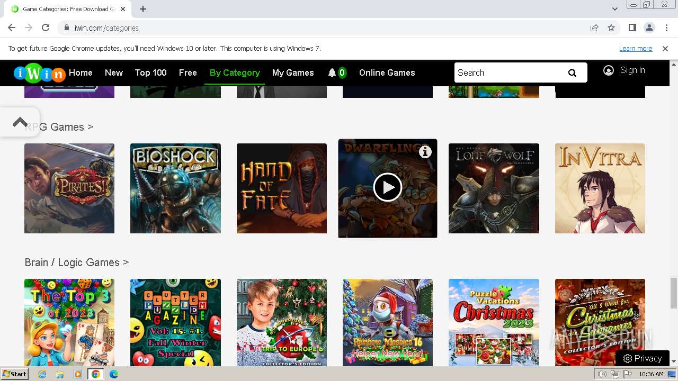Click the volume icon in system tray
The height and width of the screenshot is (381, 678).
click(602, 374)
